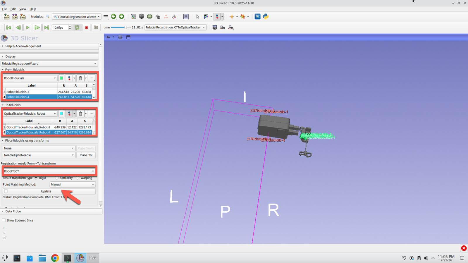Open the NeedleTipToNeedle transform dropdown
The image size is (468, 263).
pyautogui.click(x=39, y=155)
